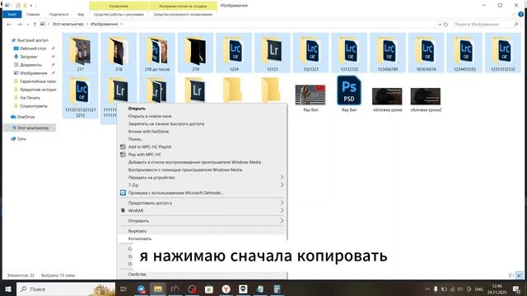
Task: Select Lightroom folder 12121
Action: coord(273,53)
